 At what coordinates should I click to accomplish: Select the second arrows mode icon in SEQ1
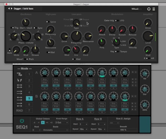coord(19,80)
